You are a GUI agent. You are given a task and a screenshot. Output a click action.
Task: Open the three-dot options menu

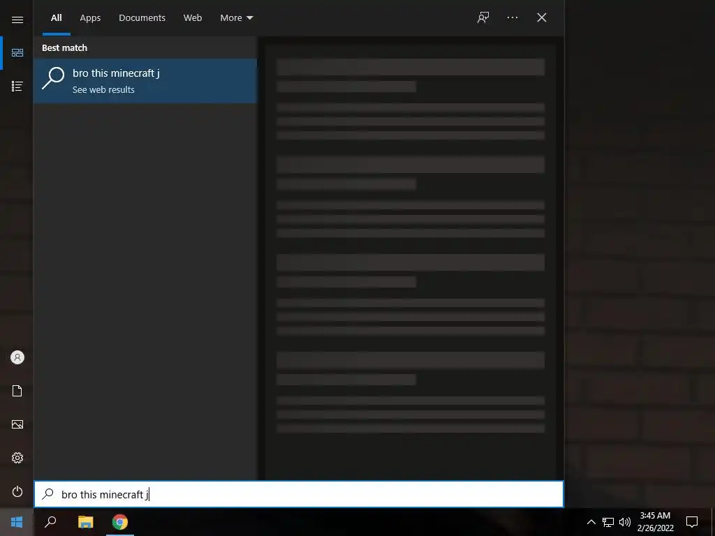tap(513, 17)
